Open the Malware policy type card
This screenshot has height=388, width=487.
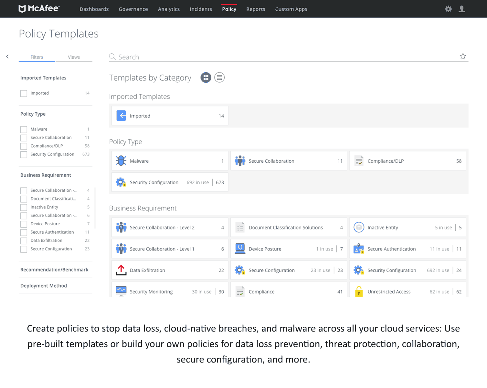coord(170,161)
